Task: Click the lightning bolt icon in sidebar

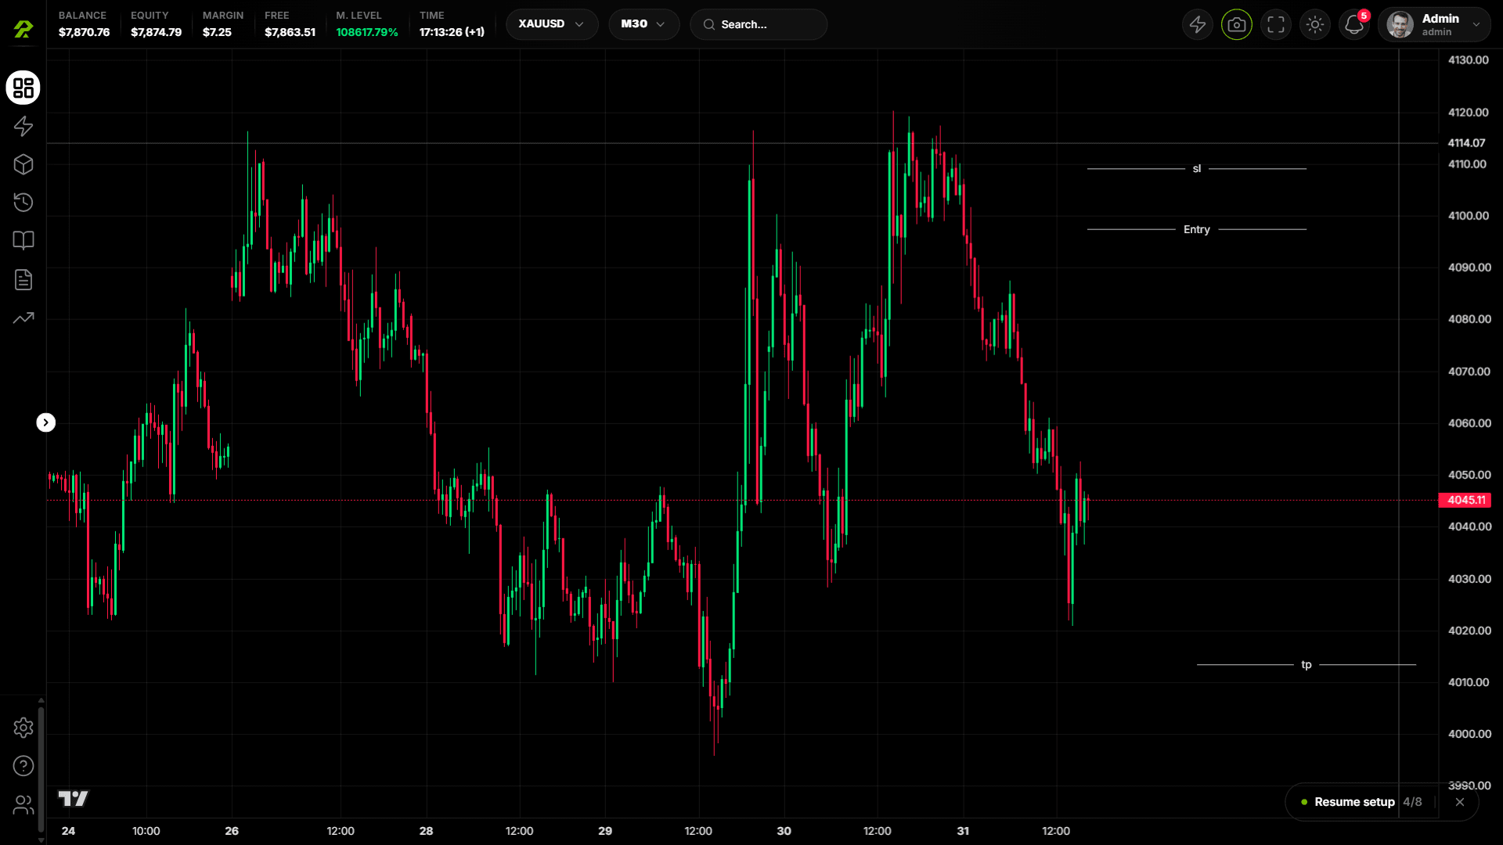Action: [x=23, y=126]
